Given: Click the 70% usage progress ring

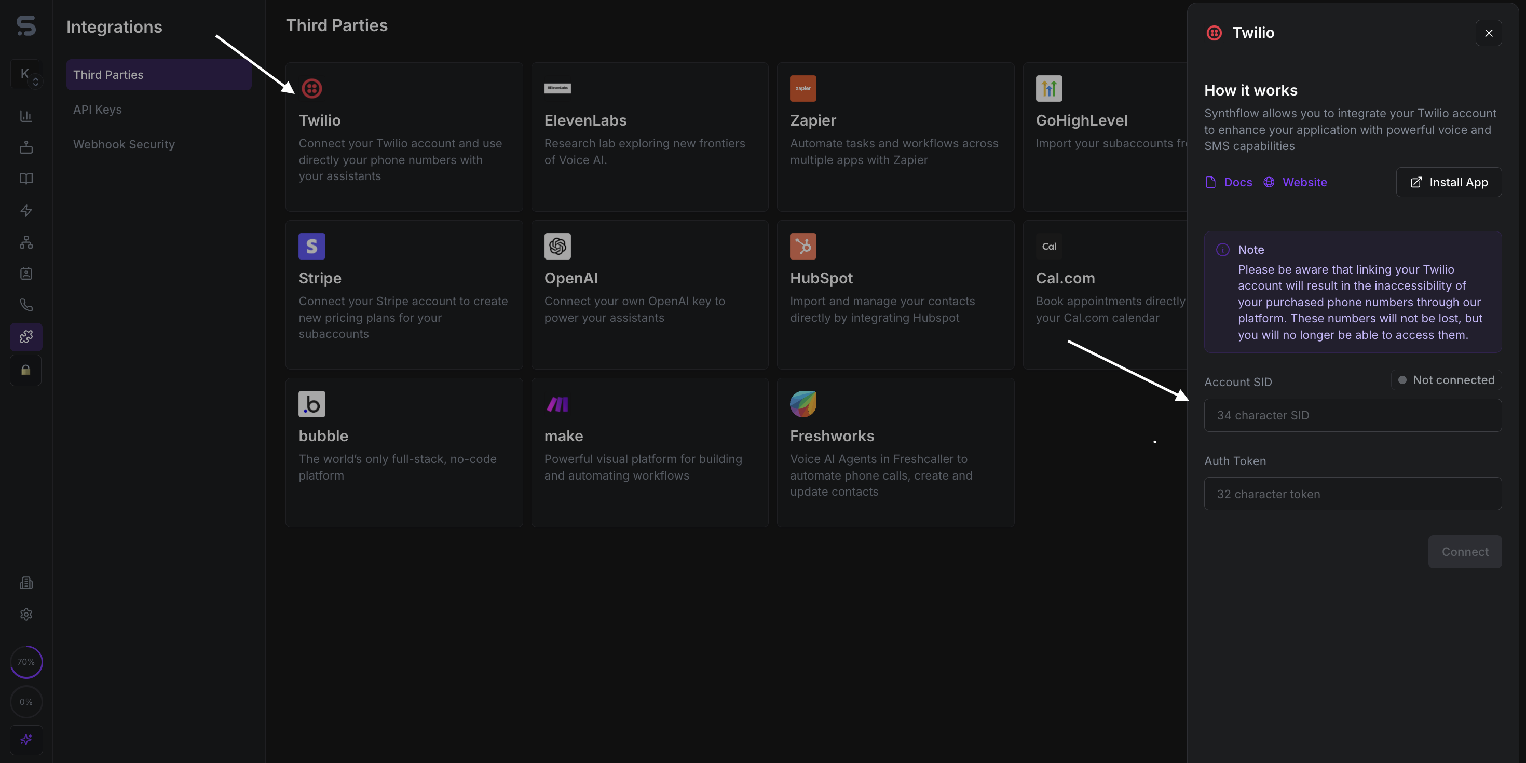Looking at the screenshot, I should point(26,662).
